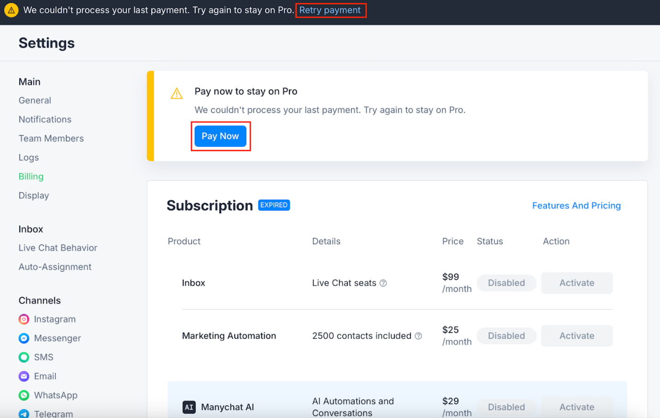The image size is (660, 418).
Task: Click the Instagram channel icon
Action: pos(24,319)
